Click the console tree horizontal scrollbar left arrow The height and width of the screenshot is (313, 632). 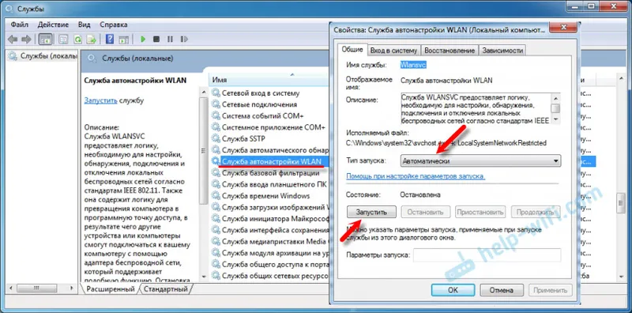(11, 288)
